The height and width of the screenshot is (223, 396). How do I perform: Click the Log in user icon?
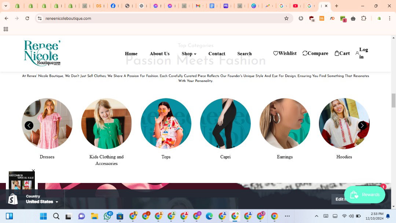tap(357, 53)
